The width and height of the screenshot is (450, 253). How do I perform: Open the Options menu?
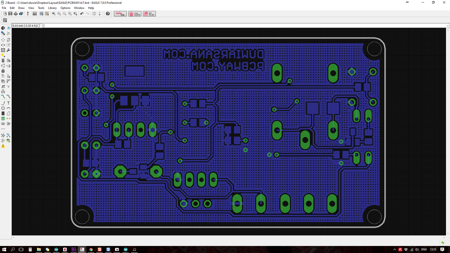click(65, 8)
